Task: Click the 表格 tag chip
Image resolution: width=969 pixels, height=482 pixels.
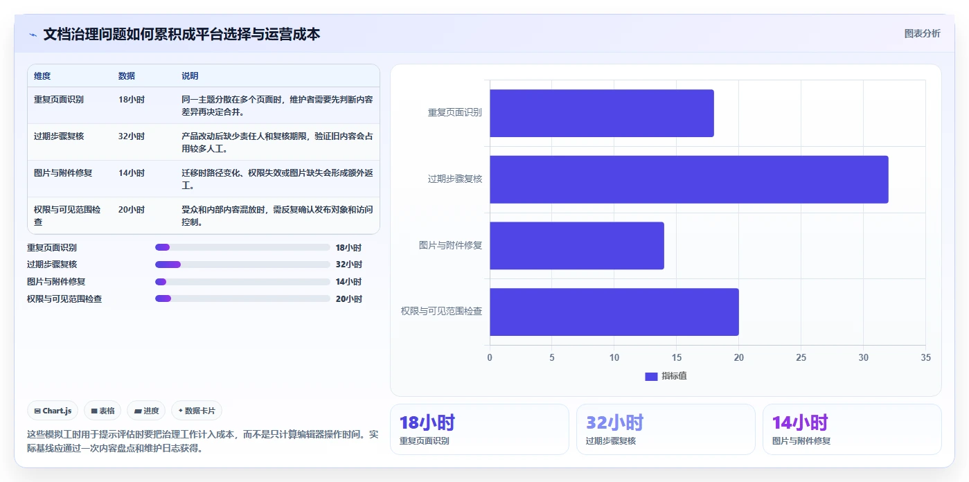Action: click(x=103, y=411)
